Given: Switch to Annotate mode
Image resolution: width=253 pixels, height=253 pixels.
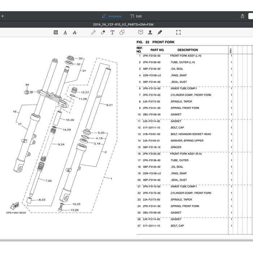Looking at the screenshot, I should point(112,16).
